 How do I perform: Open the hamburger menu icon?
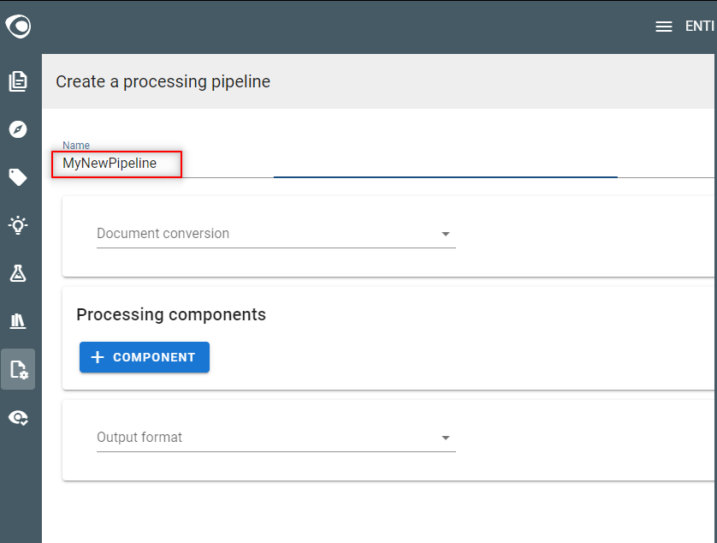pyautogui.click(x=663, y=27)
